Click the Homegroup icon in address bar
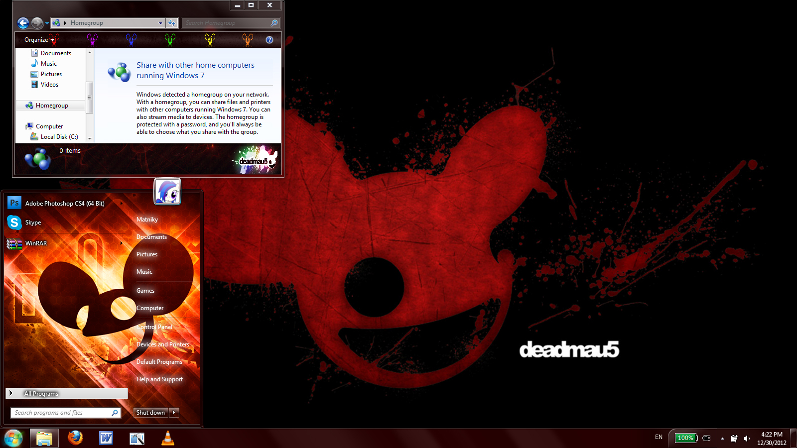797x448 pixels. [x=56, y=23]
